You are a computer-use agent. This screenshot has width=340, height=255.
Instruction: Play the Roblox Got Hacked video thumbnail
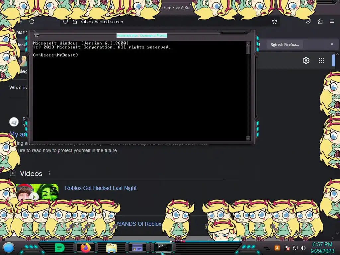37,193
